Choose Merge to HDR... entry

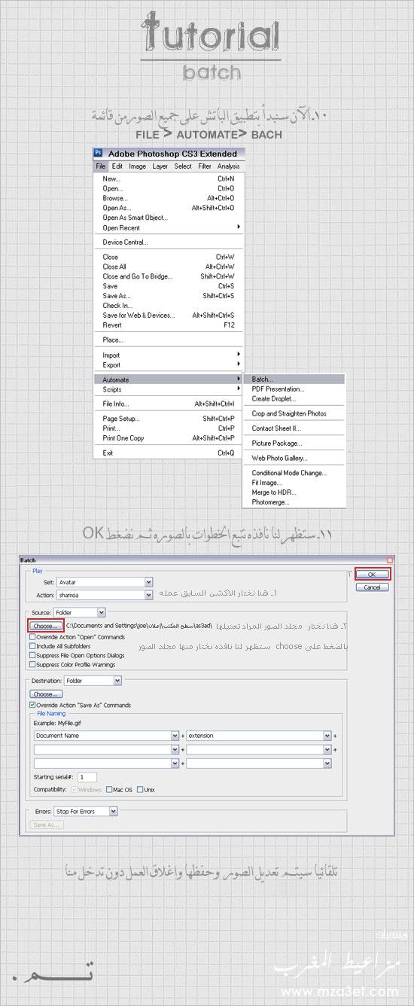click(x=294, y=492)
